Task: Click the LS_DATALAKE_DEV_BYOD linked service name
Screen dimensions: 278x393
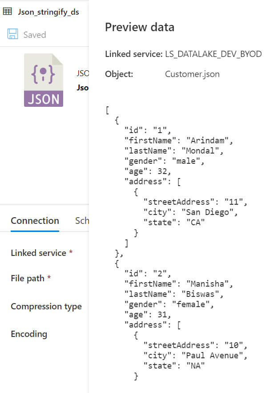Action: pos(213,54)
